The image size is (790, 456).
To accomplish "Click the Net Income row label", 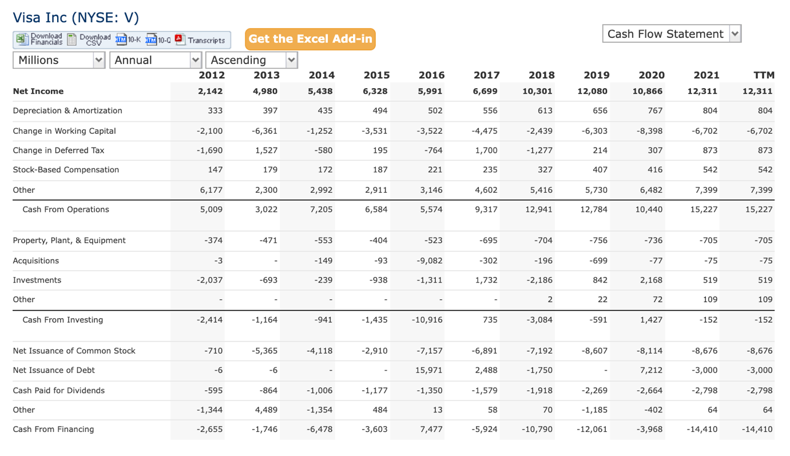I will 38,91.
